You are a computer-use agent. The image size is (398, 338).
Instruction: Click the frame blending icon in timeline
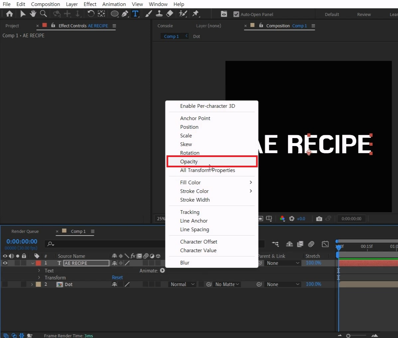(x=300, y=244)
